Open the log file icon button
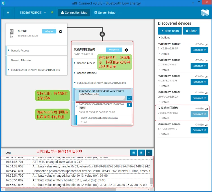This screenshot has height=192, width=212. tap(134, 153)
